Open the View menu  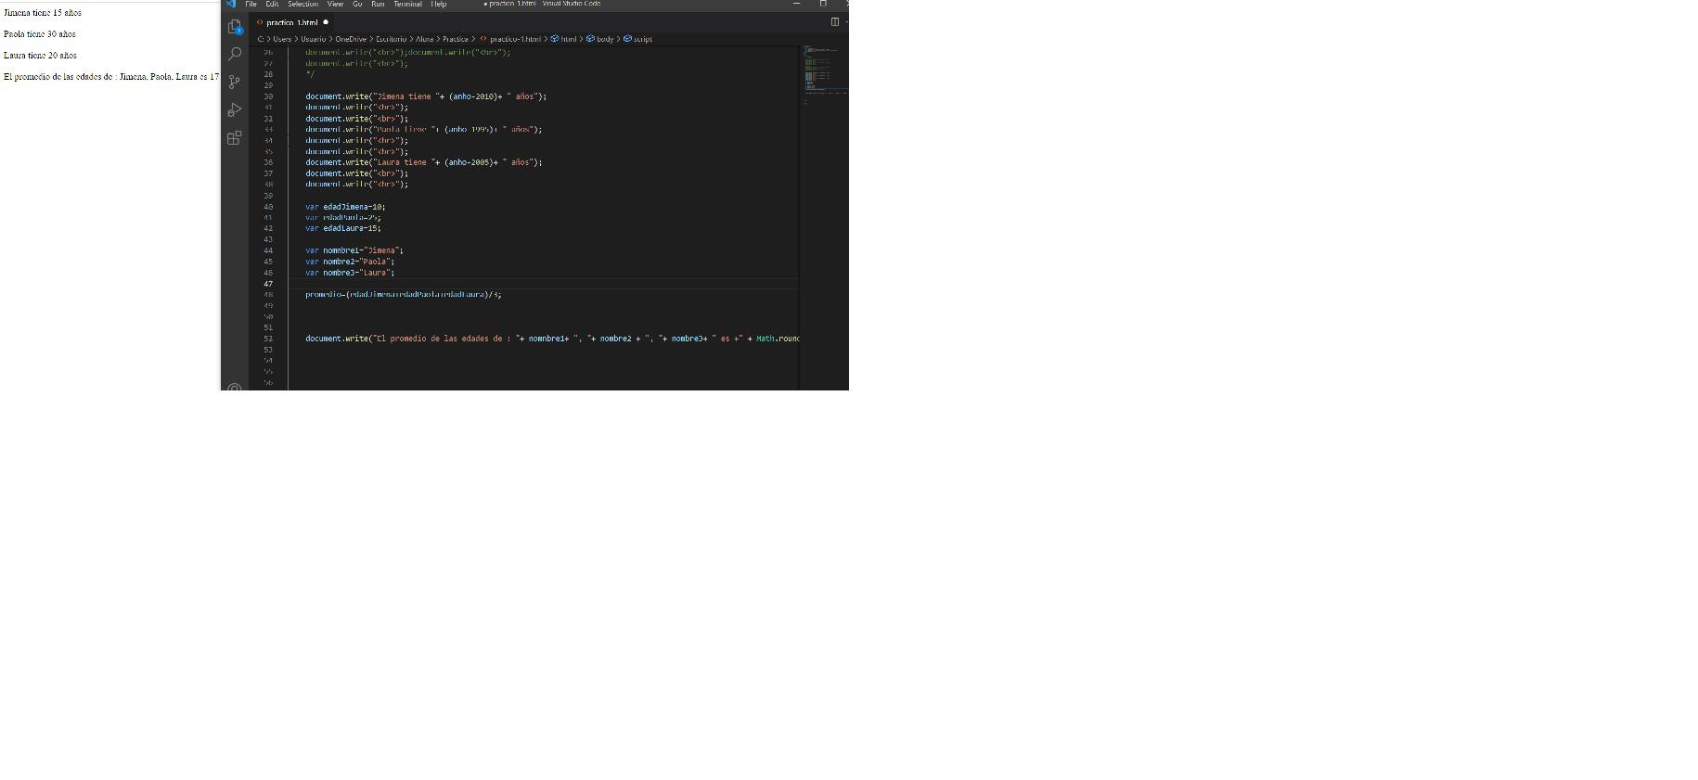coord(335,4)
